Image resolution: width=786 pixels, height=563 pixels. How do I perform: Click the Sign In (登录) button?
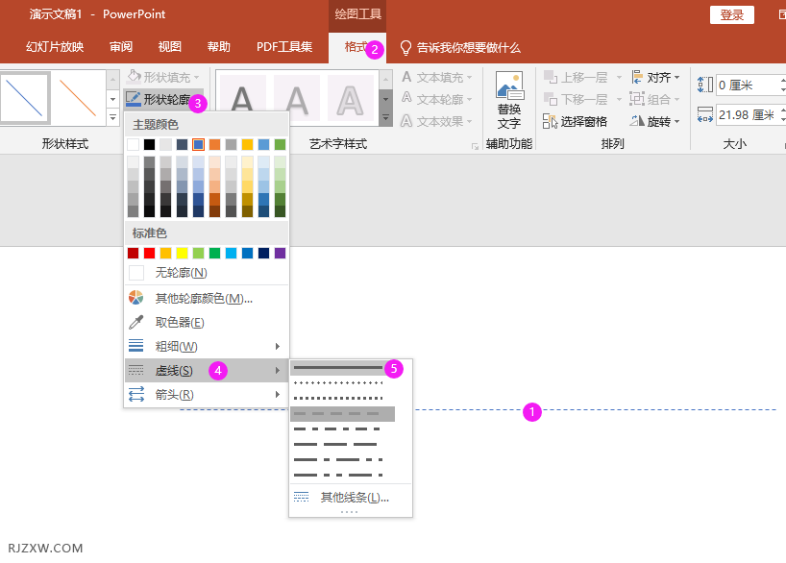[732, 15]
